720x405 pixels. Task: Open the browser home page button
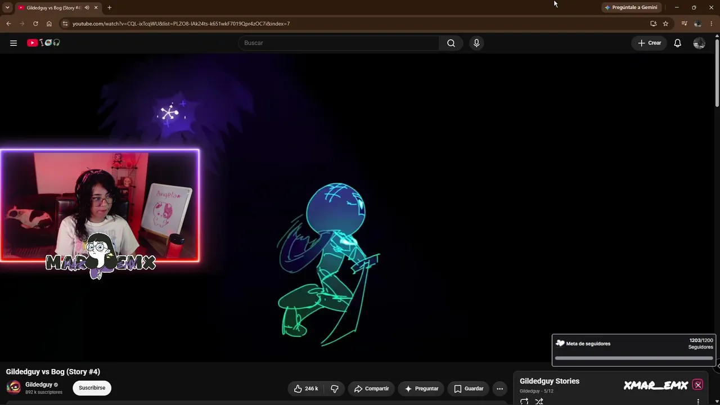tap(49, 24)
